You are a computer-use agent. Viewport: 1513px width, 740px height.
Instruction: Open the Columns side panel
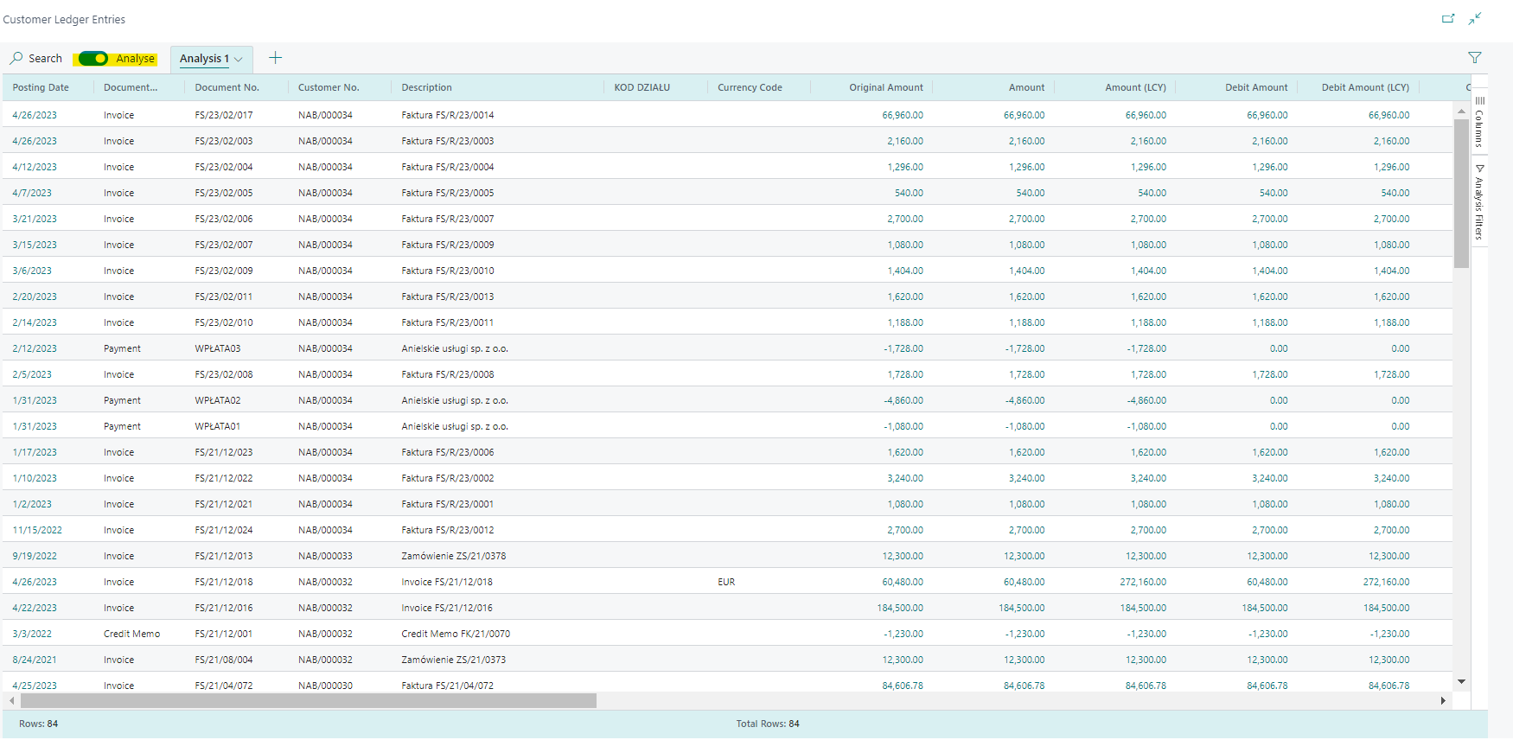(x=1479, y=122)
